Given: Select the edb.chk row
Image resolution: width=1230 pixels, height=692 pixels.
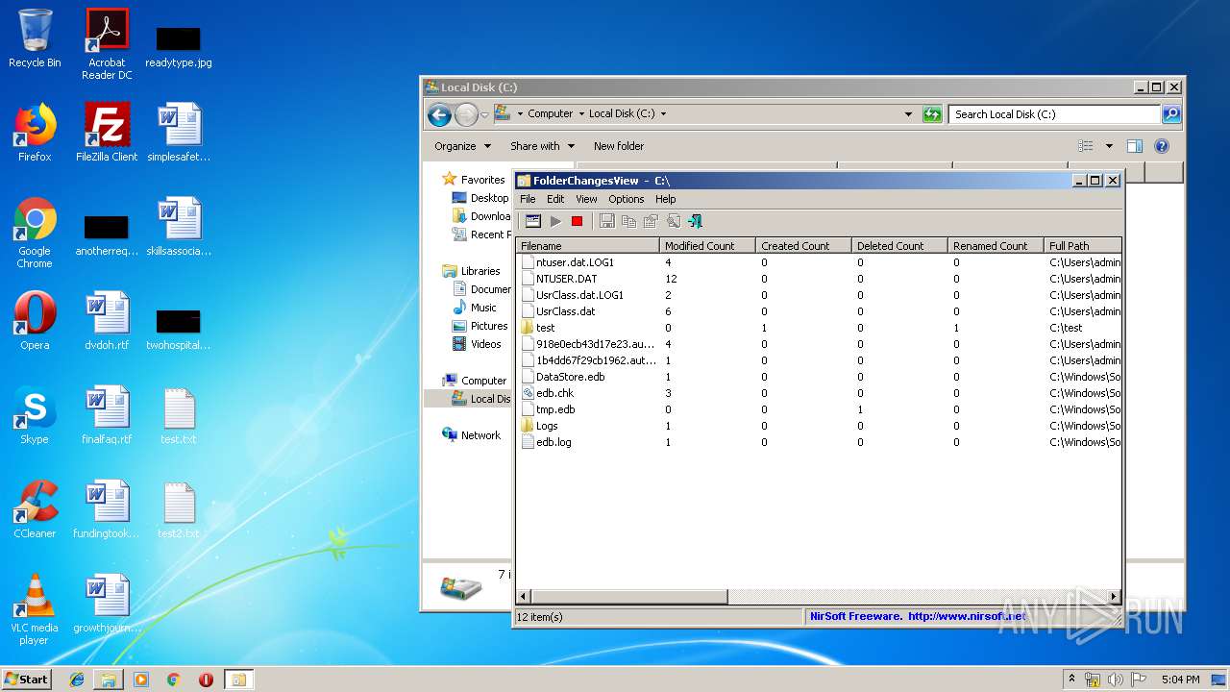Looking at the screenshot, I should coord(819,393).
